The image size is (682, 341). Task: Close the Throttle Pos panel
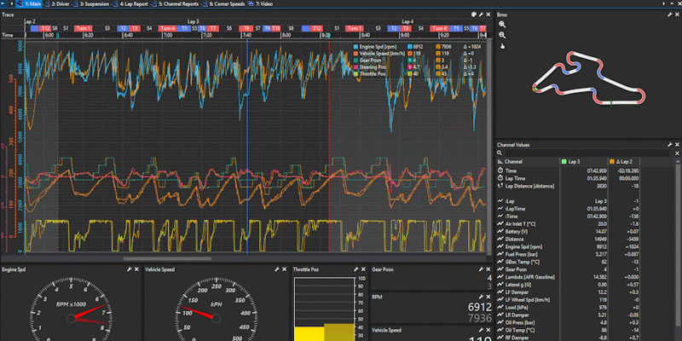[x=363, y=269]
